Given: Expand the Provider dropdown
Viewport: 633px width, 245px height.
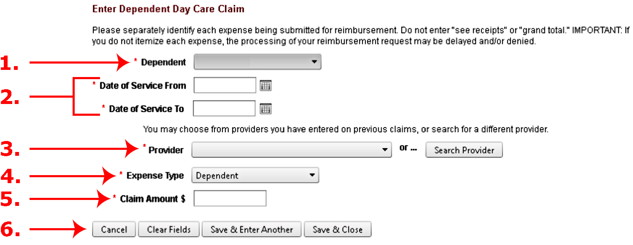Looking at the screenshot, I should point(292,150).
